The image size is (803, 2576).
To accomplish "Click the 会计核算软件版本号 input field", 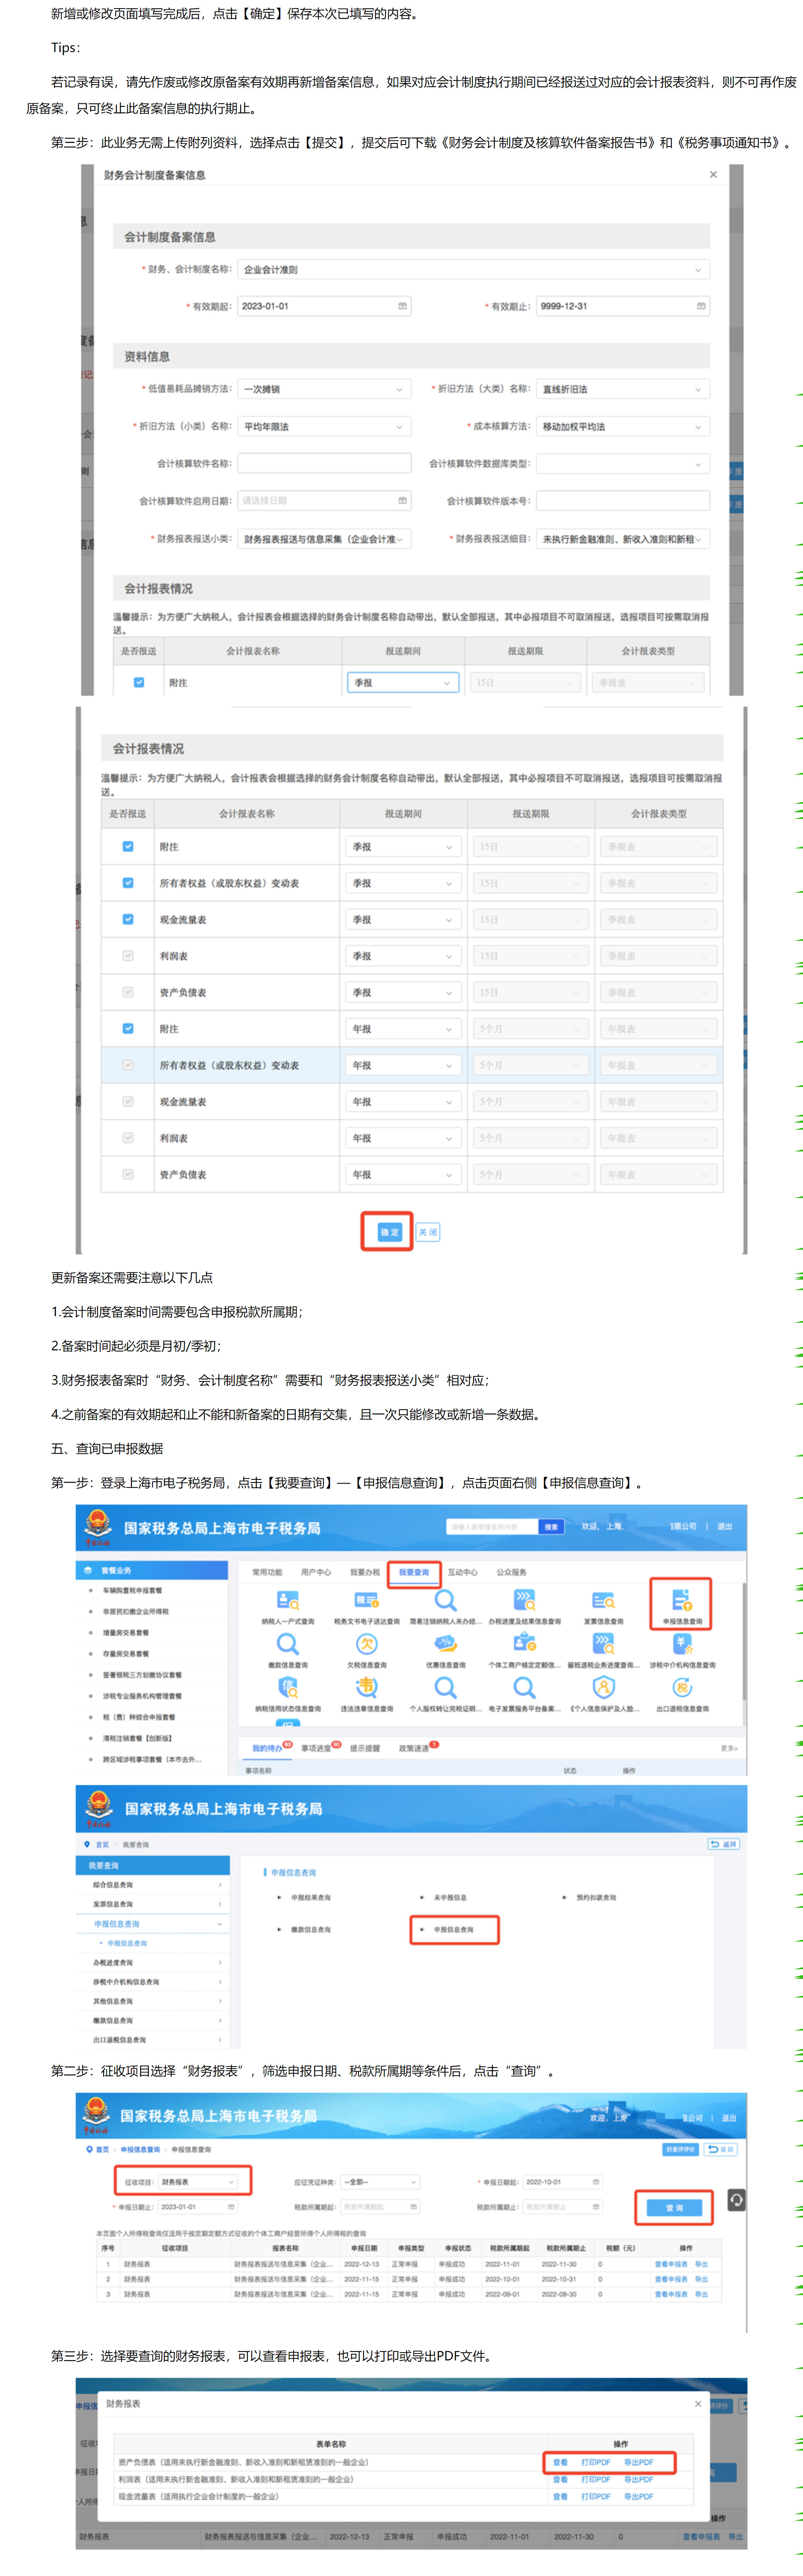I will 623,501.
